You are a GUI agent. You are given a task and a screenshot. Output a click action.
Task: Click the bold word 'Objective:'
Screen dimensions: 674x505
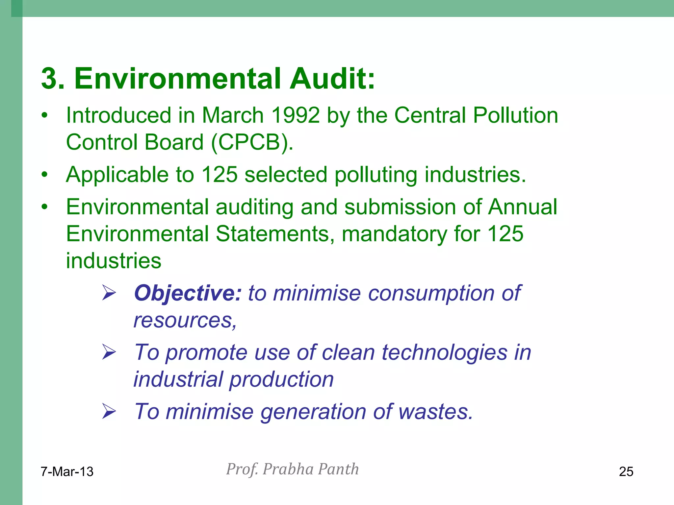188,293
